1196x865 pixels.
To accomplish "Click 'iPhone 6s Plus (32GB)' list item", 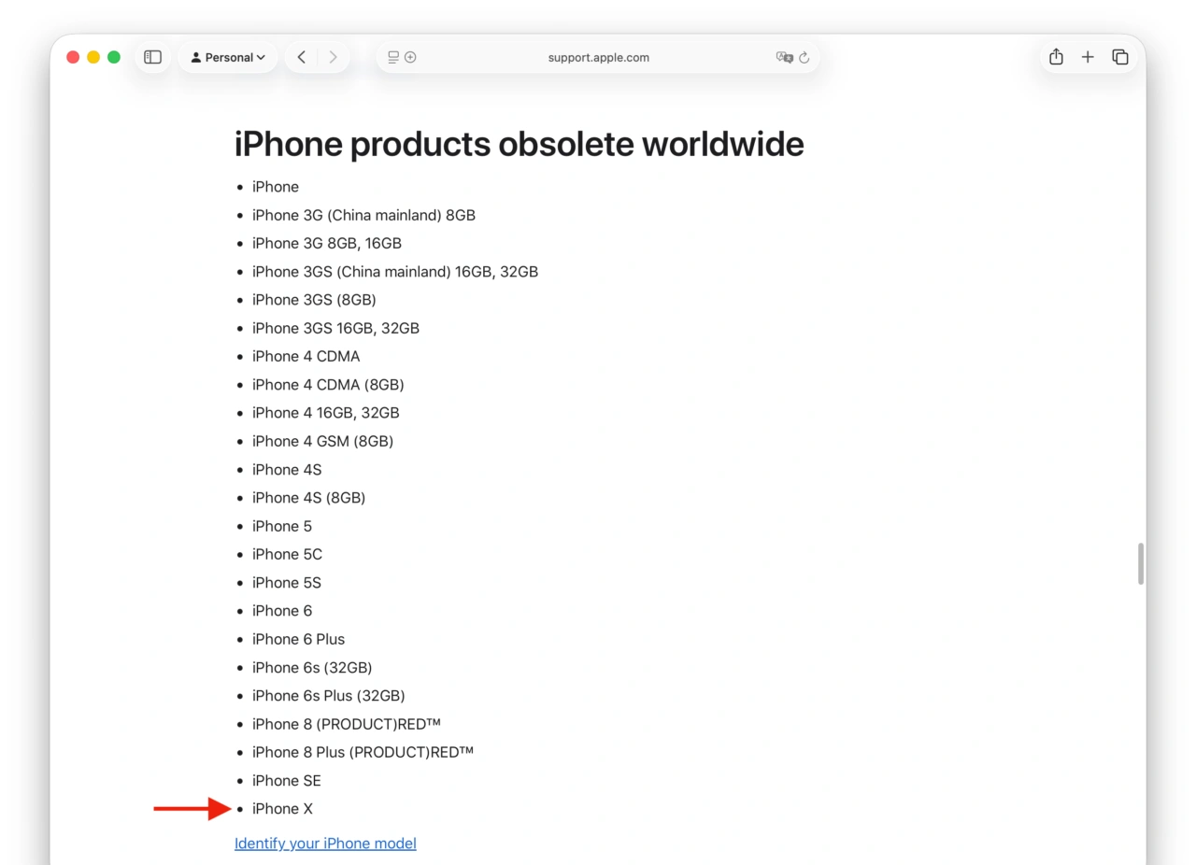I will [x=328, y=696].
